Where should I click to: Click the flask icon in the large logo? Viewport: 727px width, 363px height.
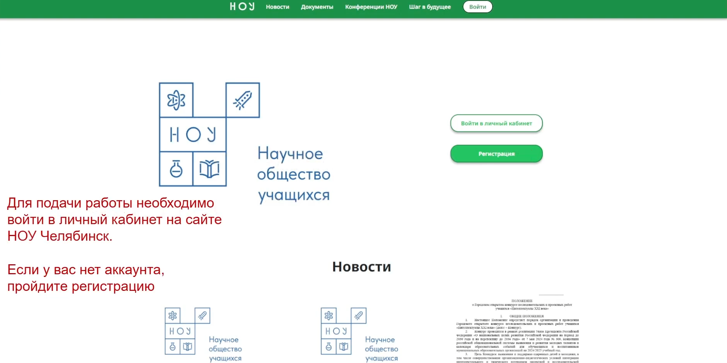pos(176,169)
